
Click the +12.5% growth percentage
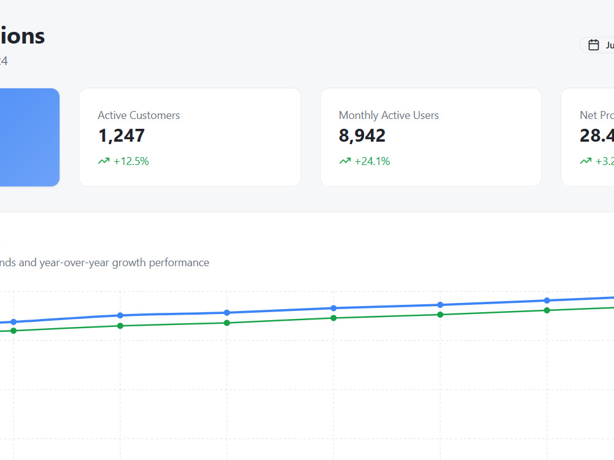click(x=131, y=161)
